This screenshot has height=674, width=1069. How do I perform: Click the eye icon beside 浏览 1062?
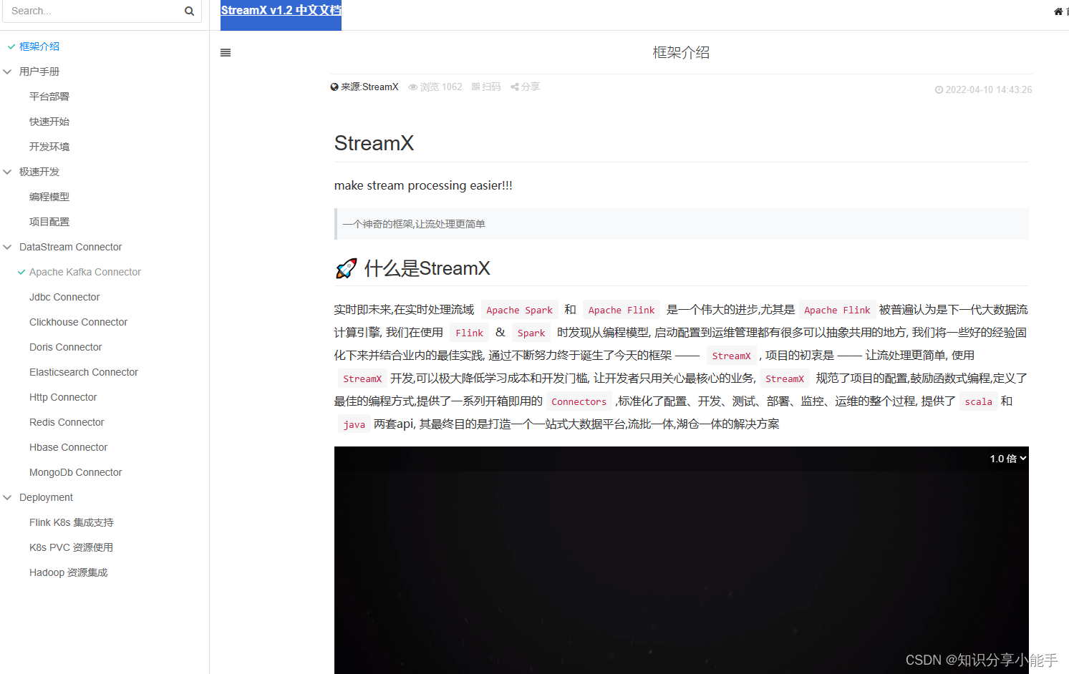413,87
